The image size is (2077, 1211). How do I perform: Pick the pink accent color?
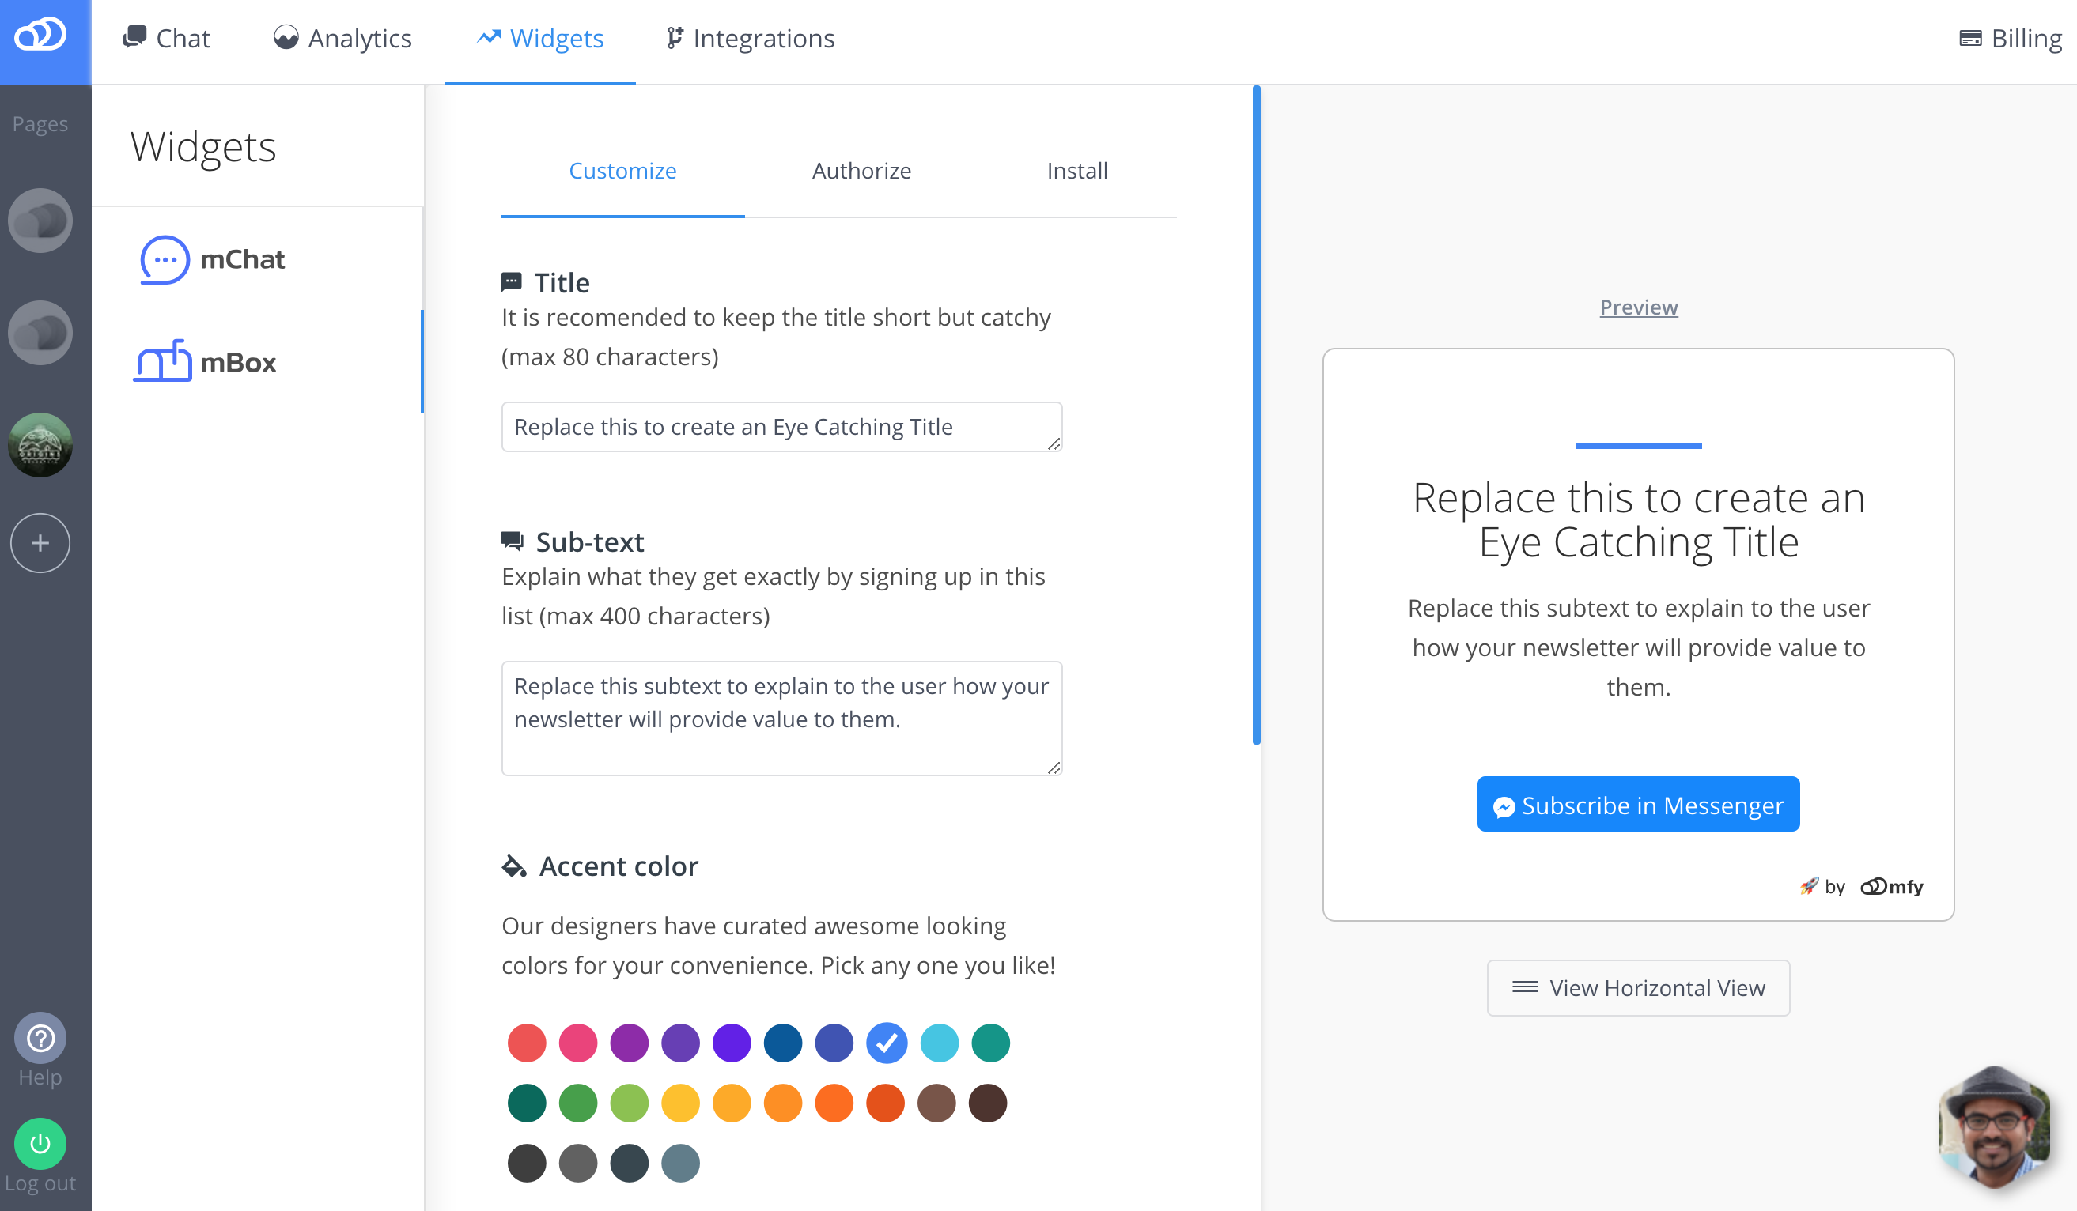(577, 1043)
